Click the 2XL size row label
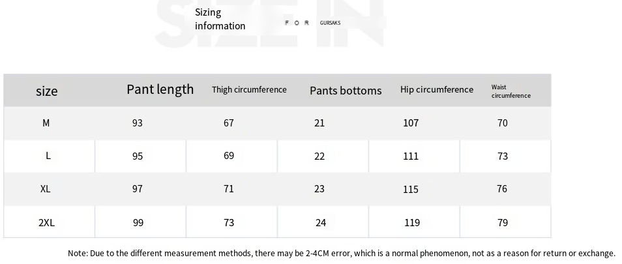 click(x=46, y=222)
